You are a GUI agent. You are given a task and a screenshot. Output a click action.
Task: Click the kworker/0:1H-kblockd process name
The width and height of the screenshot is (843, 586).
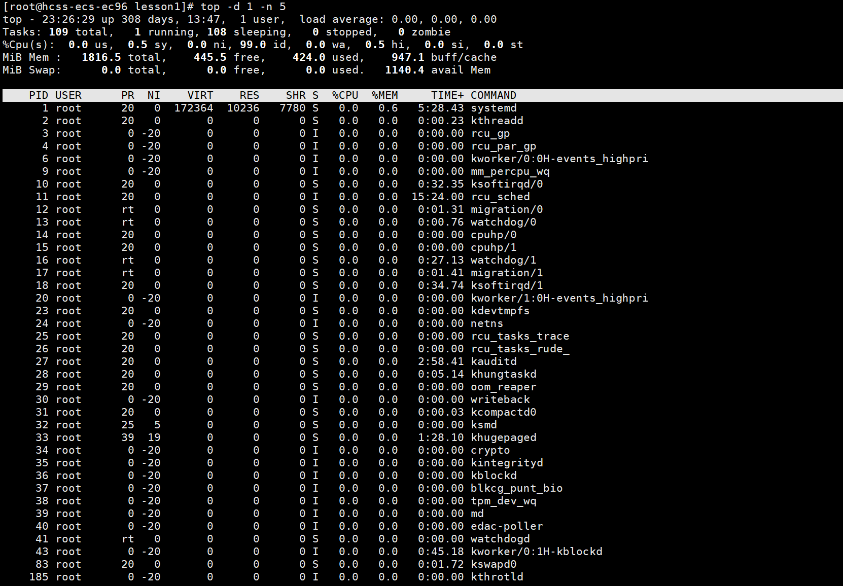537,552
